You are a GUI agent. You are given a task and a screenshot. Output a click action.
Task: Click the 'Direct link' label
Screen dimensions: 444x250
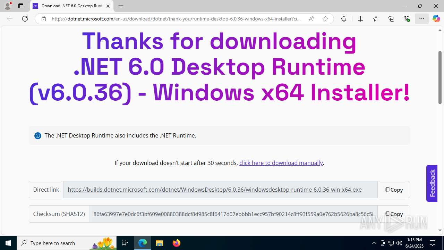click(x=46, y=190)
